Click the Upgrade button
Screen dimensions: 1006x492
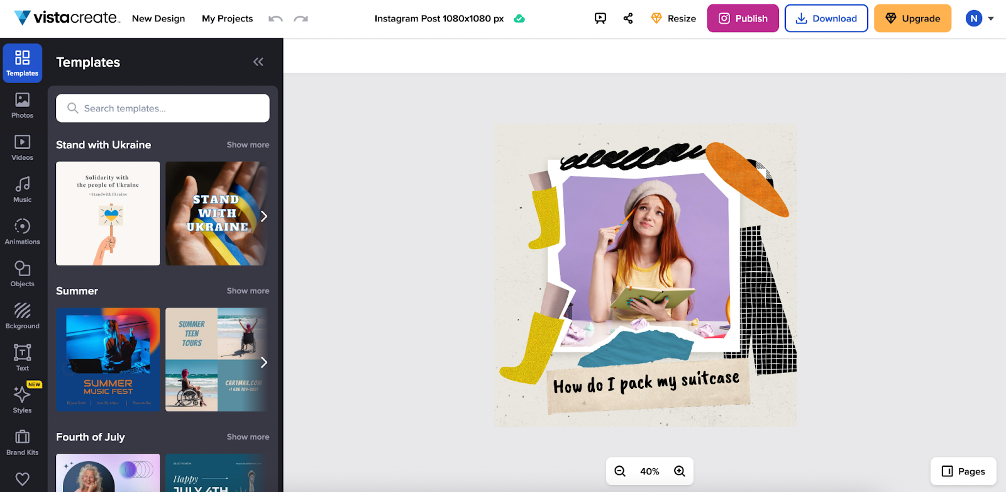[x=913, y=18]
